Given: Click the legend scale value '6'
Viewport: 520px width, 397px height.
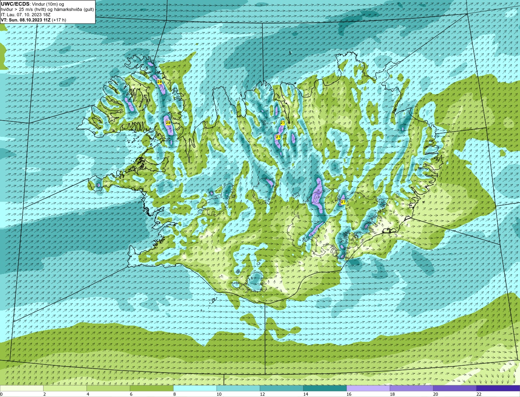Looking at the screenshot, I should (x=131, y=394).
